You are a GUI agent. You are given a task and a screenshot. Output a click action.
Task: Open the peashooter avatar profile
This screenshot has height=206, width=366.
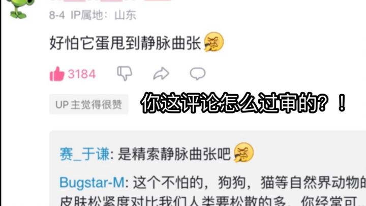click(20, 9)
